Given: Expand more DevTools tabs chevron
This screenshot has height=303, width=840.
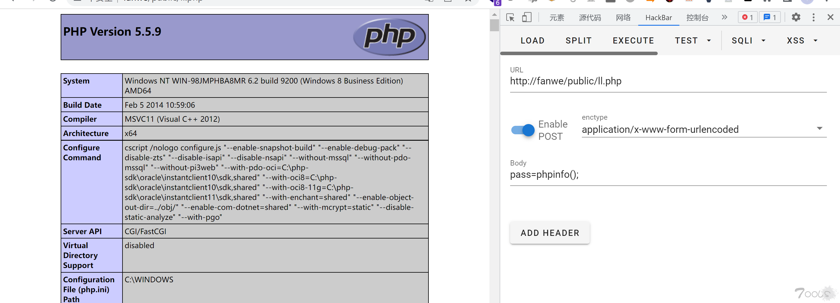Looking at the screenshot, I should coord(724,17).
